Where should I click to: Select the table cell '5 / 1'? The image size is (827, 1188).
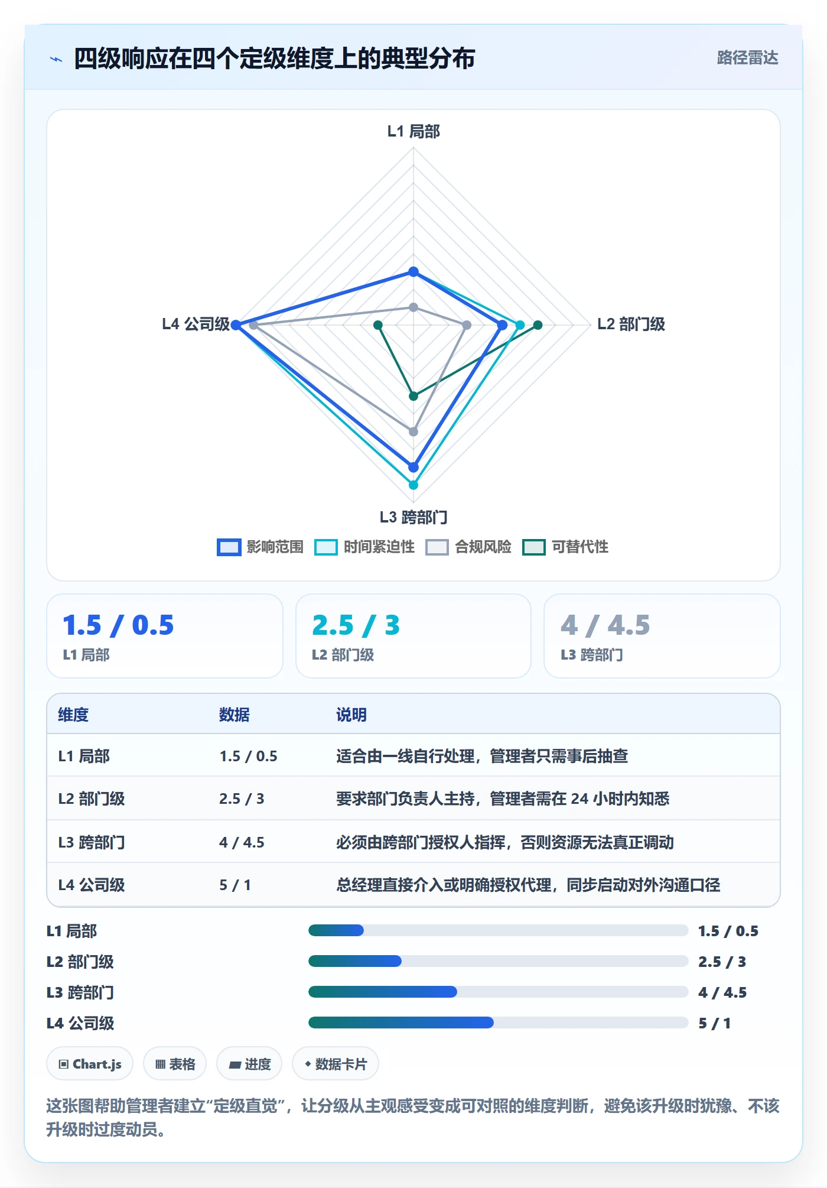[x=235, y=885]
